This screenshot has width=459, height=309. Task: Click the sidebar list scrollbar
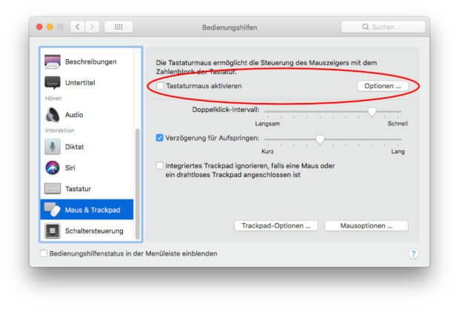[137, 183]
